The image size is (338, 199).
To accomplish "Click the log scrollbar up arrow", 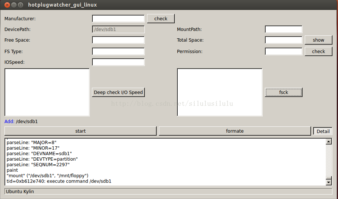I will [x=329, y=142].
